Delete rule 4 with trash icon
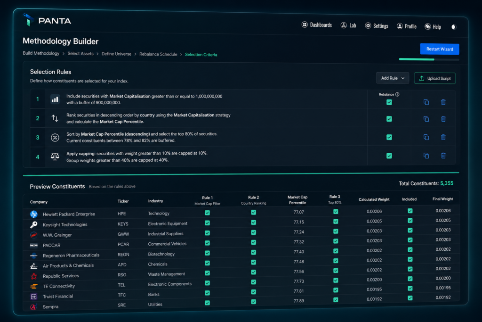Viewport: 482px width, 322px height. [443, 156]
